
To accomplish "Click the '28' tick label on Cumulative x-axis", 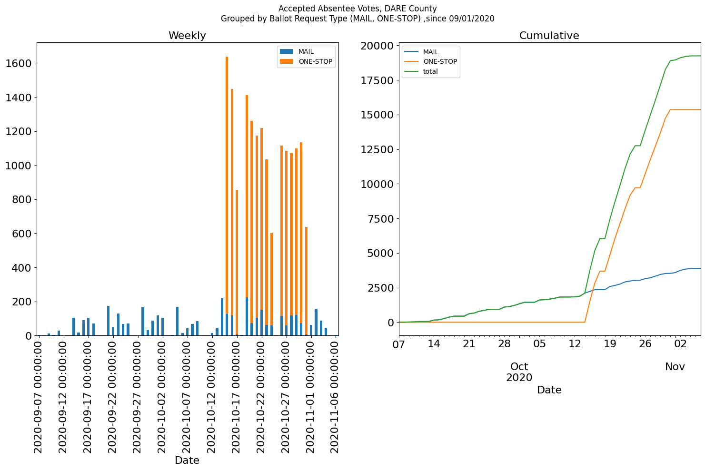I will coord(504,344).
